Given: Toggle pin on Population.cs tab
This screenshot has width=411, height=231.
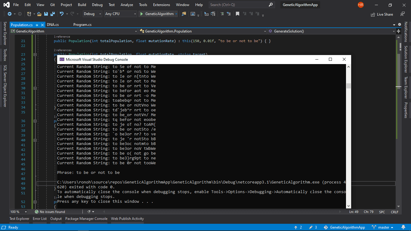Looking at the screenshot, I should click(37, 25).
